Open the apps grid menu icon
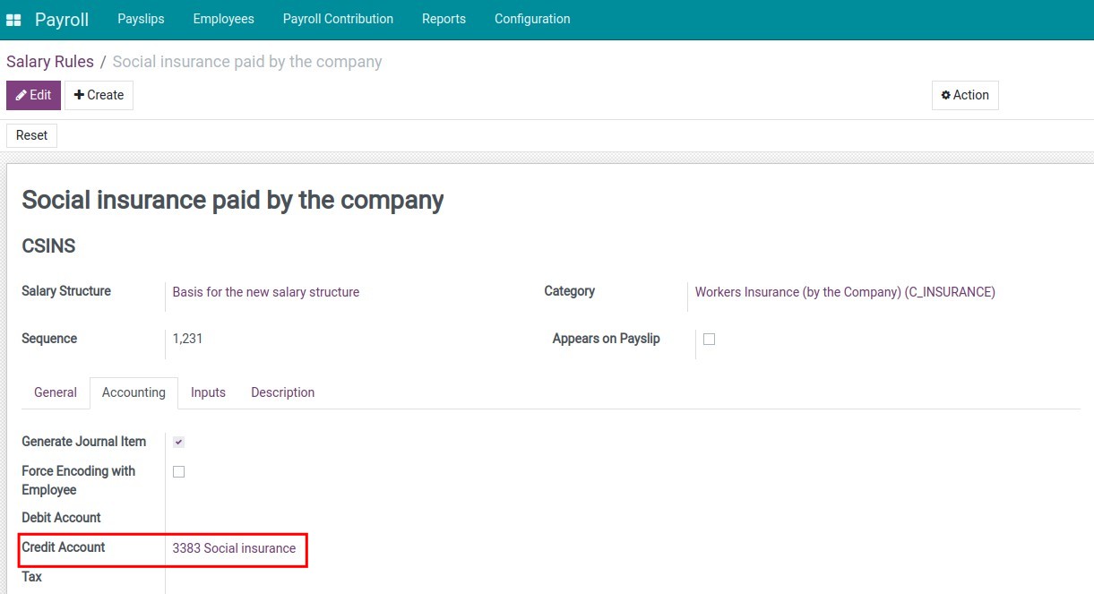The image size is (1094, 594). (x=13, y=19)
